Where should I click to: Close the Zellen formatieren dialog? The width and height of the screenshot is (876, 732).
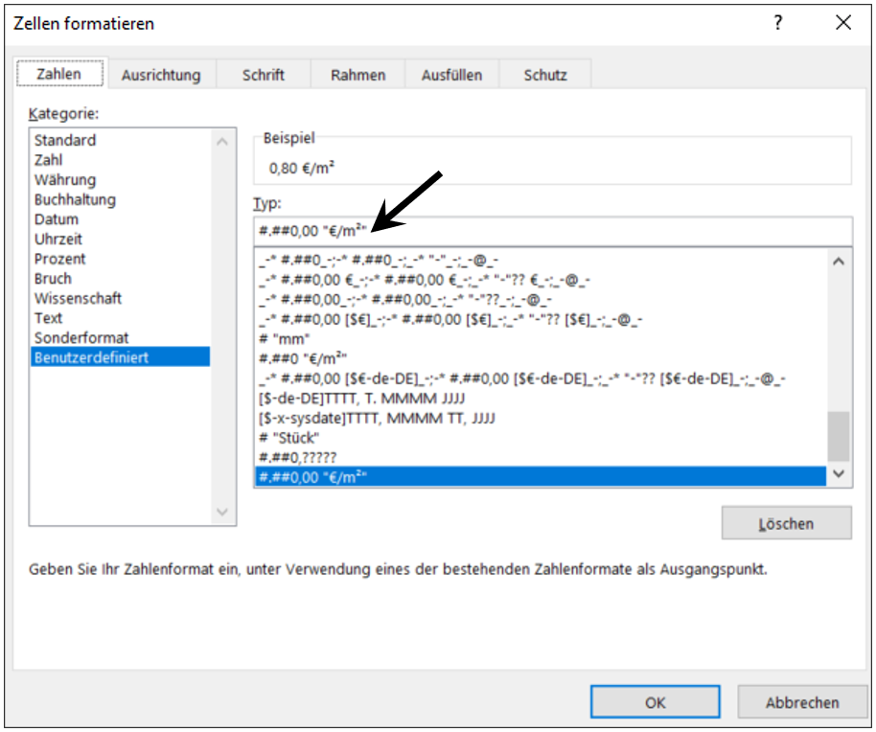[x=843, y=23]
